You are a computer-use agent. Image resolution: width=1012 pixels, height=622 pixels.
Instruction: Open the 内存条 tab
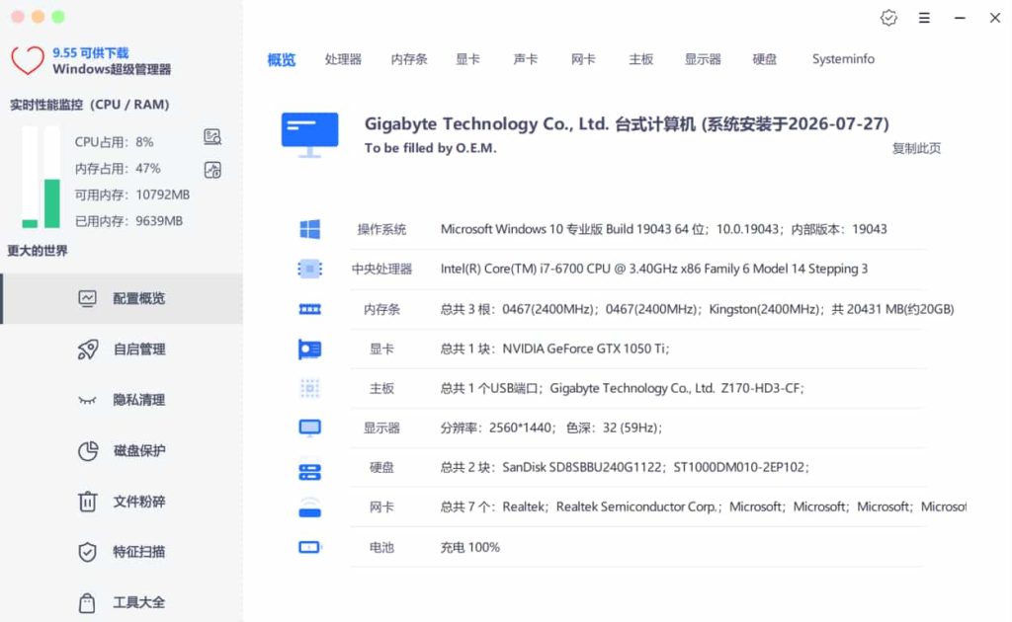[x=409, y=59]
